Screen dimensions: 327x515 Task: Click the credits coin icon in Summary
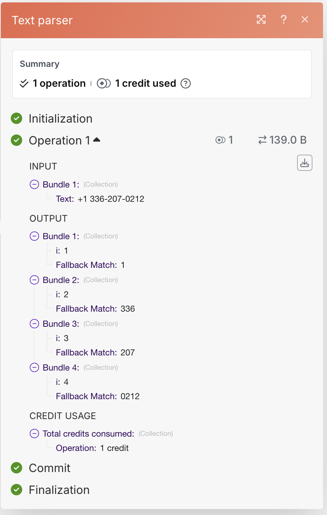tap(103, 84)
